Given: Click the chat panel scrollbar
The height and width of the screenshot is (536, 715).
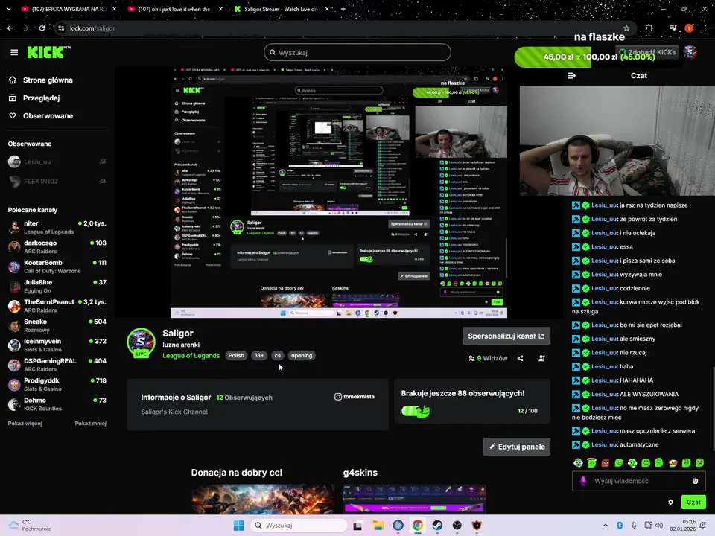Looking at the screenshot, I should tap(713, 408).
